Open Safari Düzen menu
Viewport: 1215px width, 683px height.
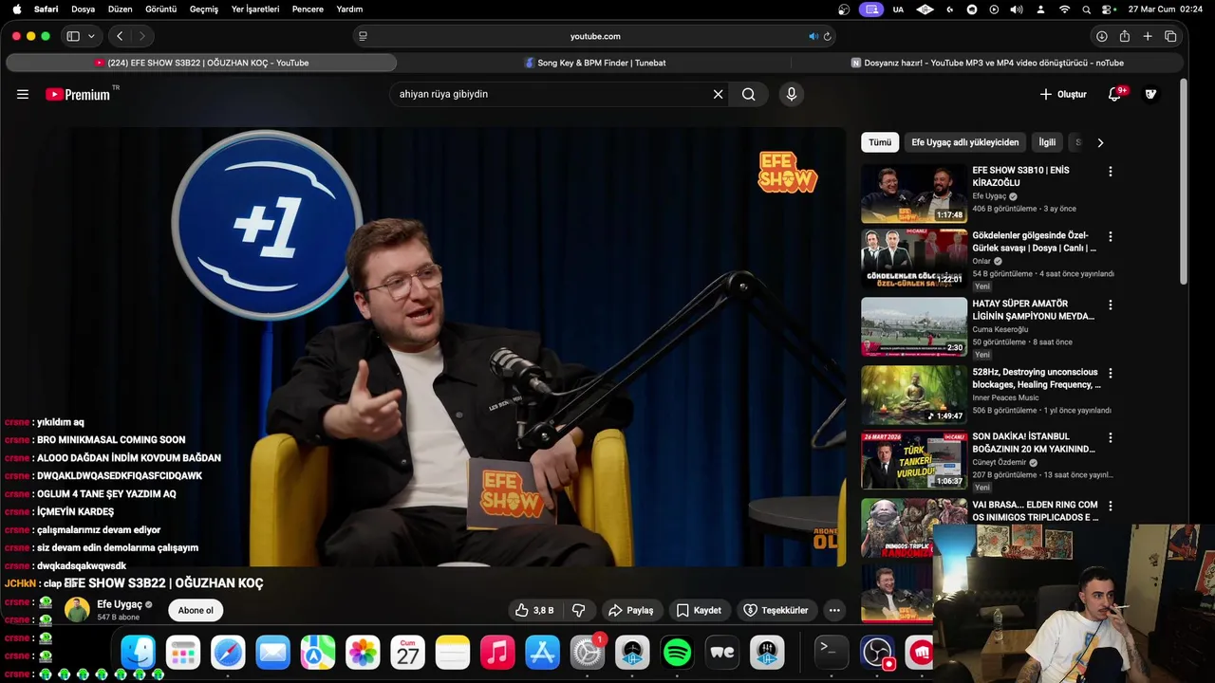(x=121, y=9)
